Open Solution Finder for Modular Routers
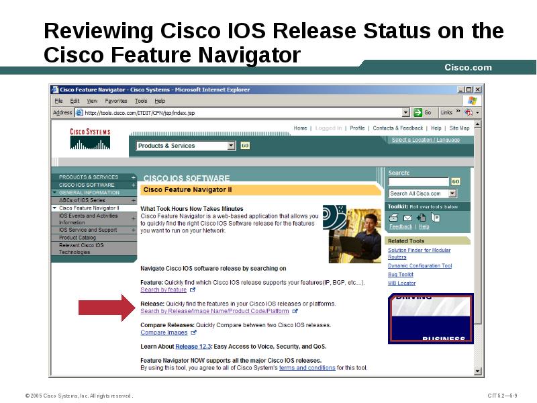This screenshot has width=537, height=403. (x=419, y=254)
